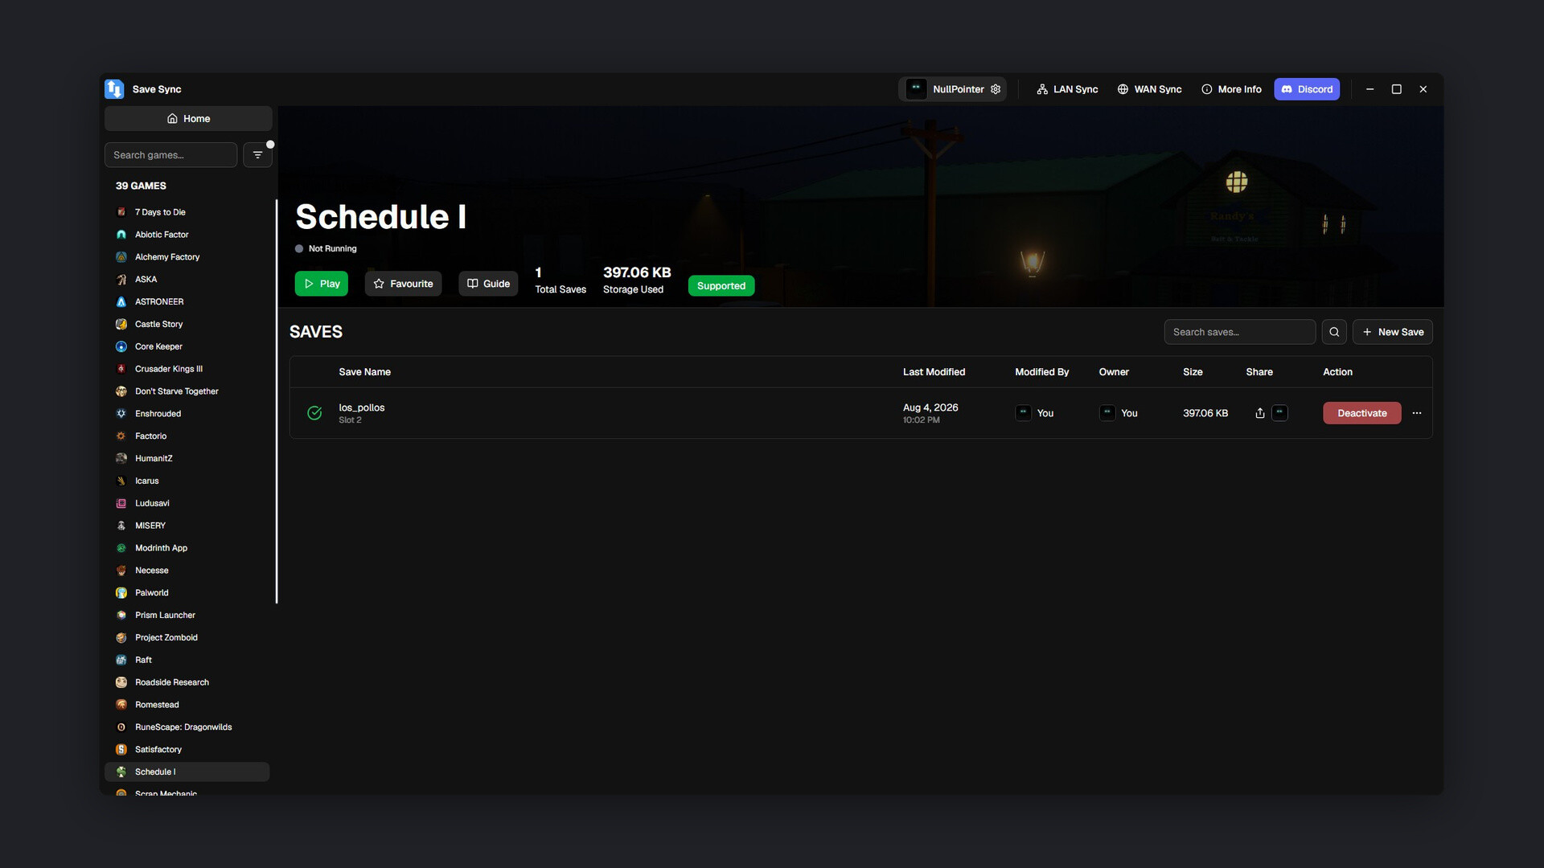Select the Abiotic Factor icon in sidebar
Viewport: 1544px width, 868px height.
[121, 235]
